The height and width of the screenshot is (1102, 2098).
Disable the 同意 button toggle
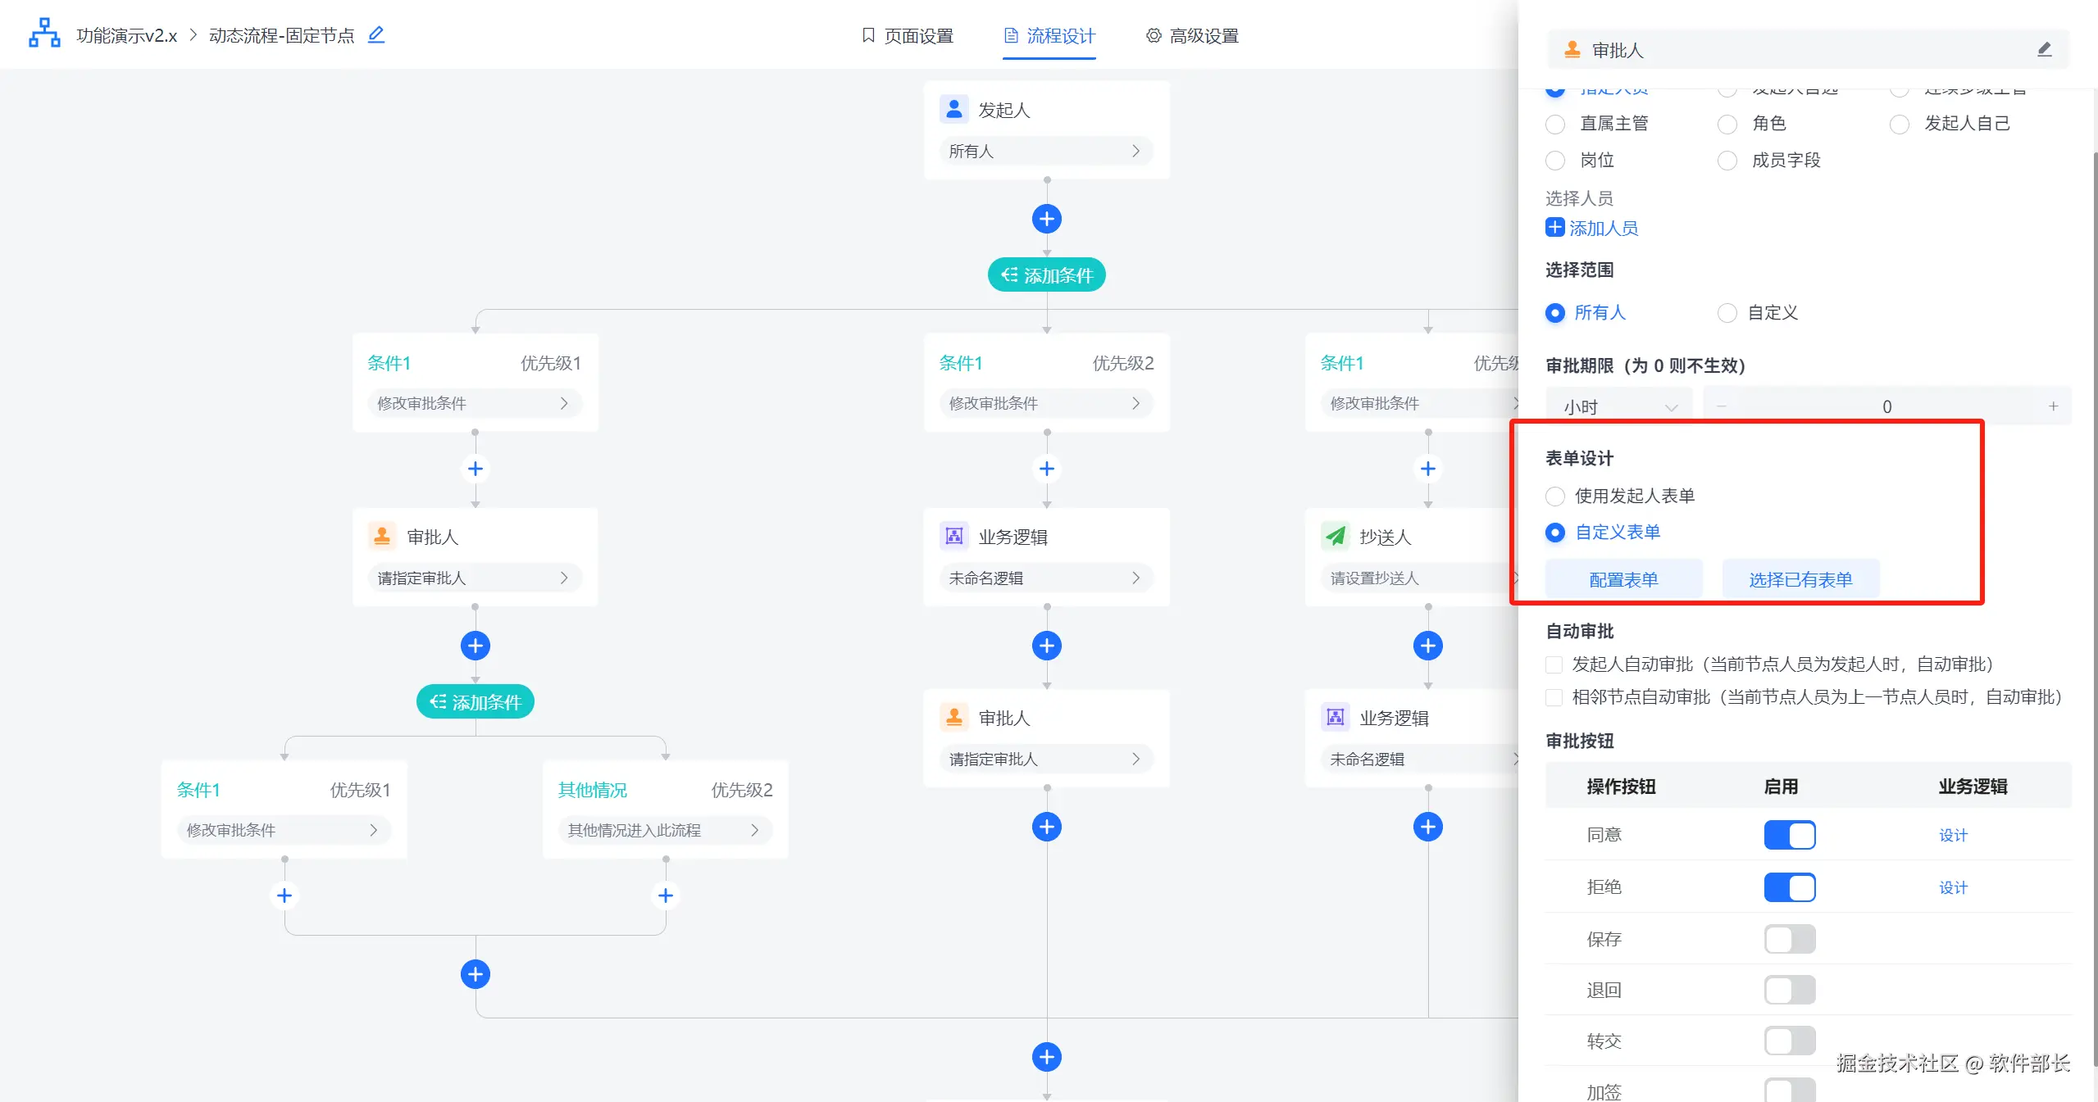click(1789, 835)
